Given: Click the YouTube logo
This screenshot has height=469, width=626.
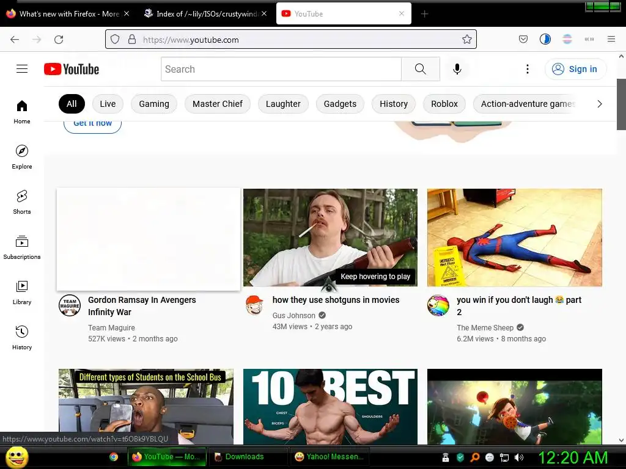Looking at the screenshot, I should click(x=72, y=69).
